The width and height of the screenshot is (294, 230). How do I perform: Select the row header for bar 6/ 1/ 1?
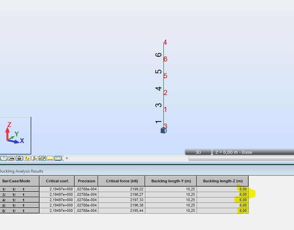19,211
